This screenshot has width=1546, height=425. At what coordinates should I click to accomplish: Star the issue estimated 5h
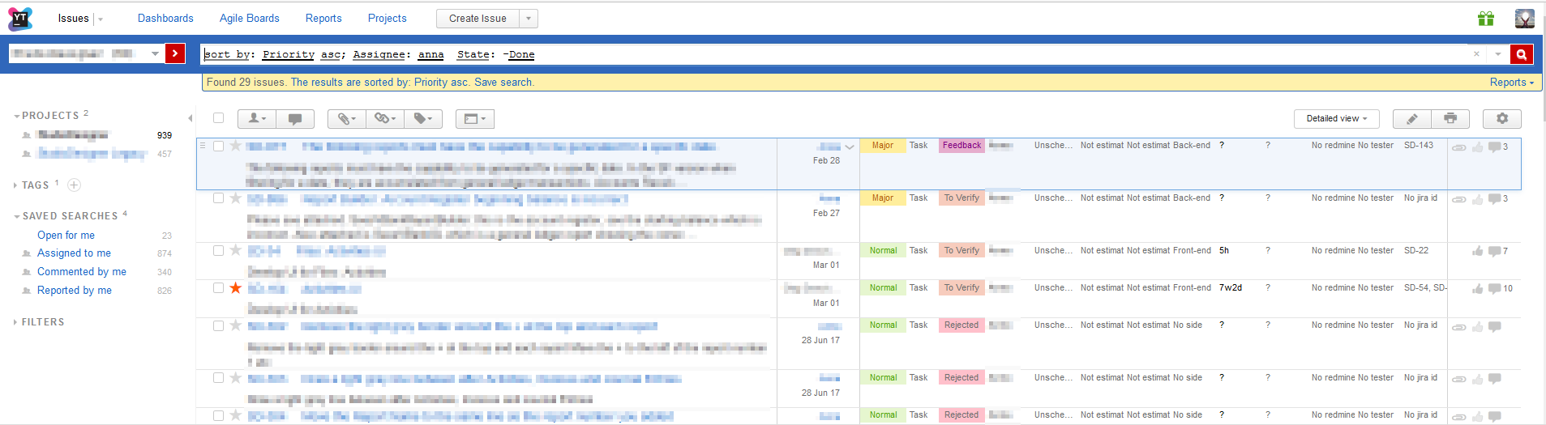(x=236, y=250)
